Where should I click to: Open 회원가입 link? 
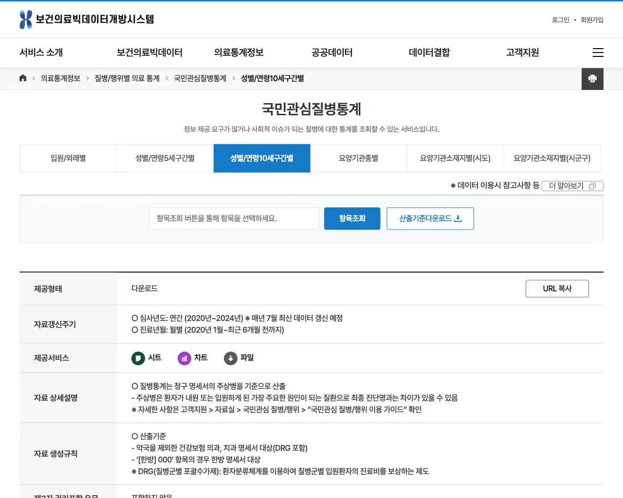[x=592, y=20]
